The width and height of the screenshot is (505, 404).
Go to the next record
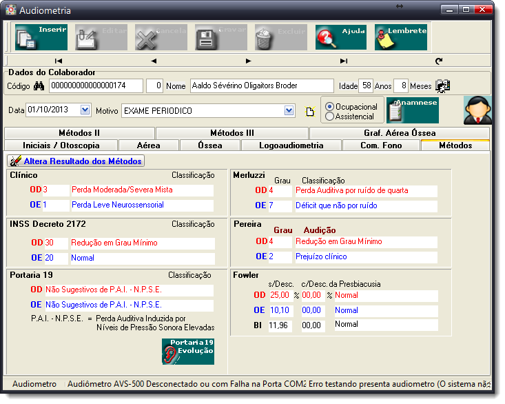click(248, 61)
